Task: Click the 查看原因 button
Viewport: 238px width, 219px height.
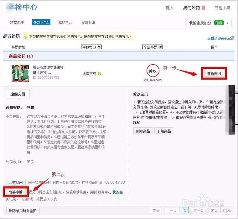Action: pos(214,74)
